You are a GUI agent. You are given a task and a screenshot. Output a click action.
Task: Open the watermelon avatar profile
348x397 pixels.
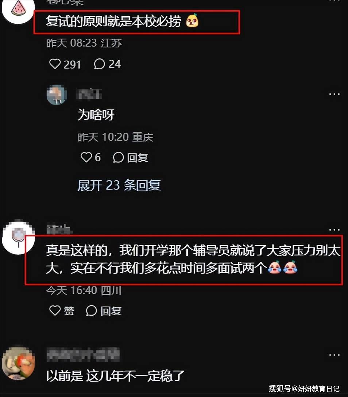[18, 9]
